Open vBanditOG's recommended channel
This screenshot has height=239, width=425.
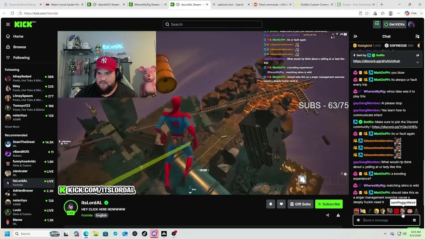point(29,153)
